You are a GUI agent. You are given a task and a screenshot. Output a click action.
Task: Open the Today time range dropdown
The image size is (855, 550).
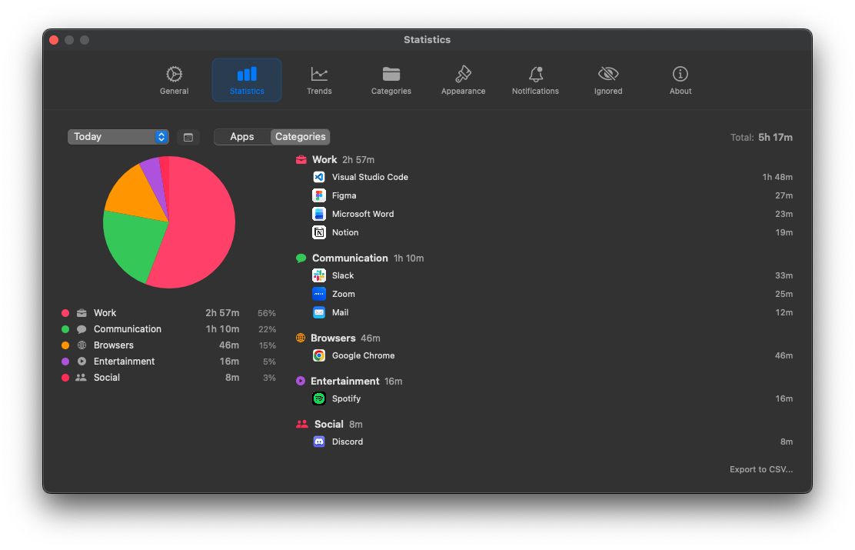click(118, 137)
